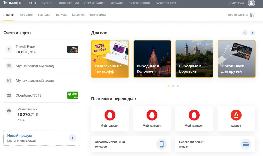Click the link icon beside Сбербанк *7019
Image resolution: width=263 pixels, height=156 pixels.
click(x=9, y=95)
